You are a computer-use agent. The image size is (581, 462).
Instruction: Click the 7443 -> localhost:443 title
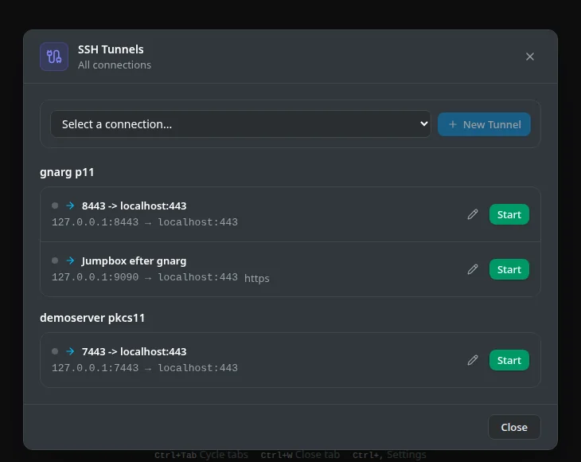(135, 351)
